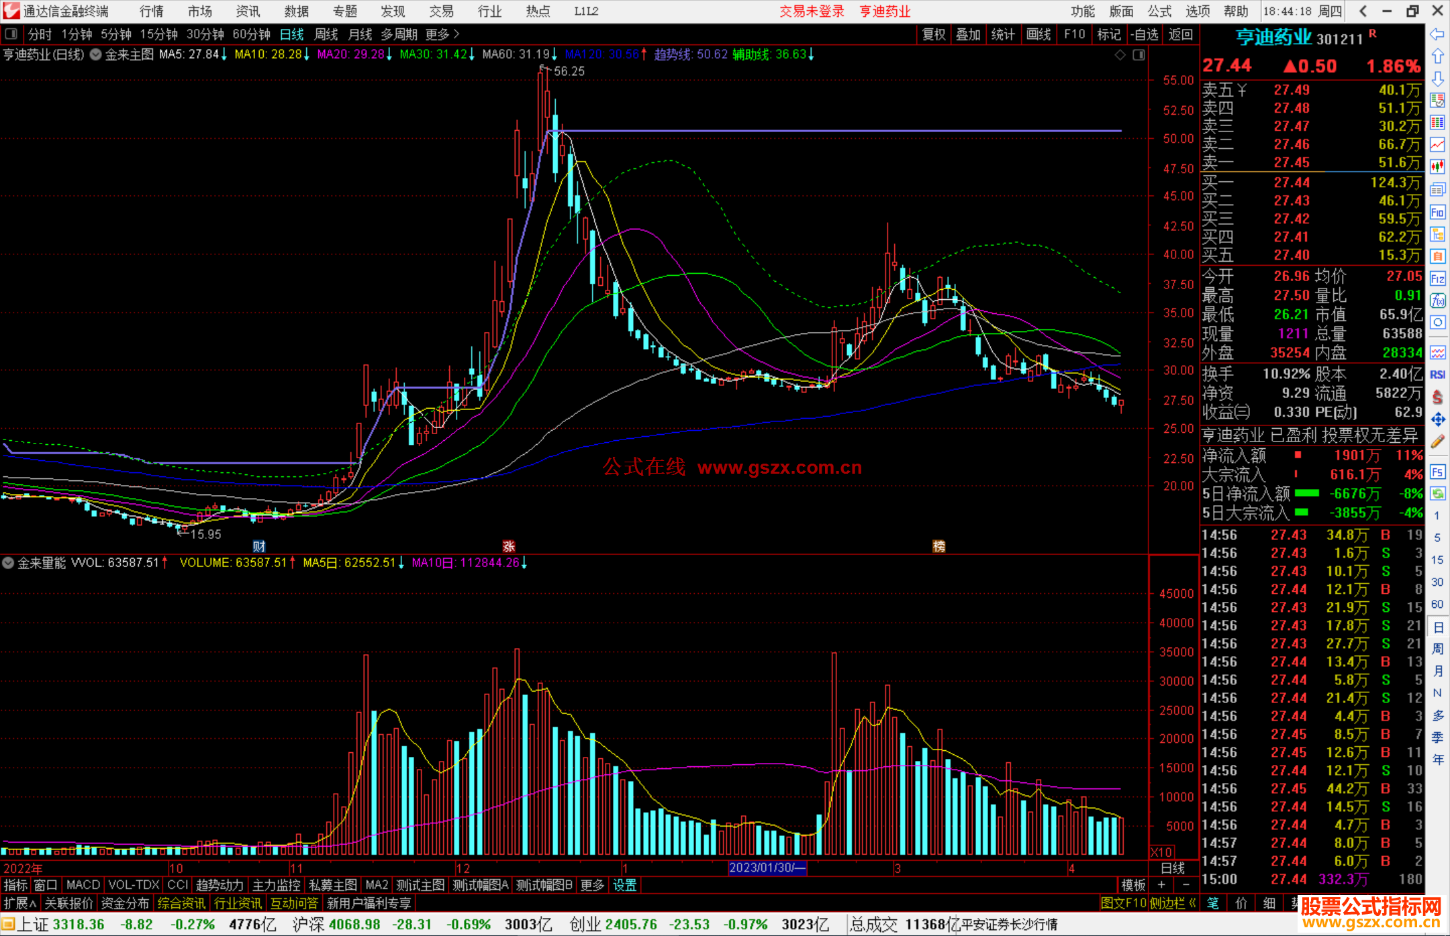Click the navigate-back chevron in title bar
Viewport: 1450px width, 936px height.
click(x=1363, y=11)
